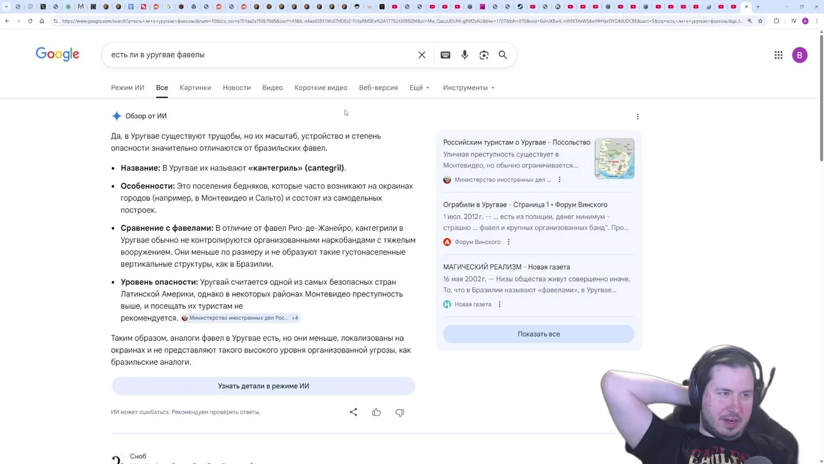The image size is (824, 464).
Task: Start voice search with microphone icon
Action: click(464, 55)
